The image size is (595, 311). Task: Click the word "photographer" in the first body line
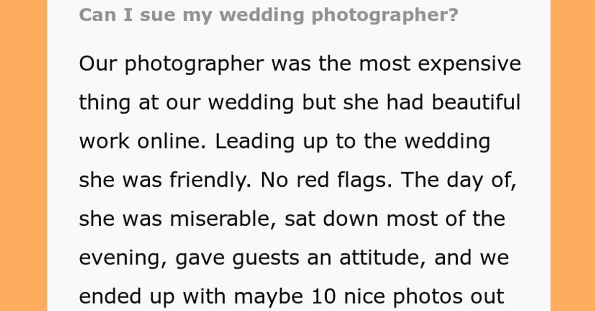(194, 65)
